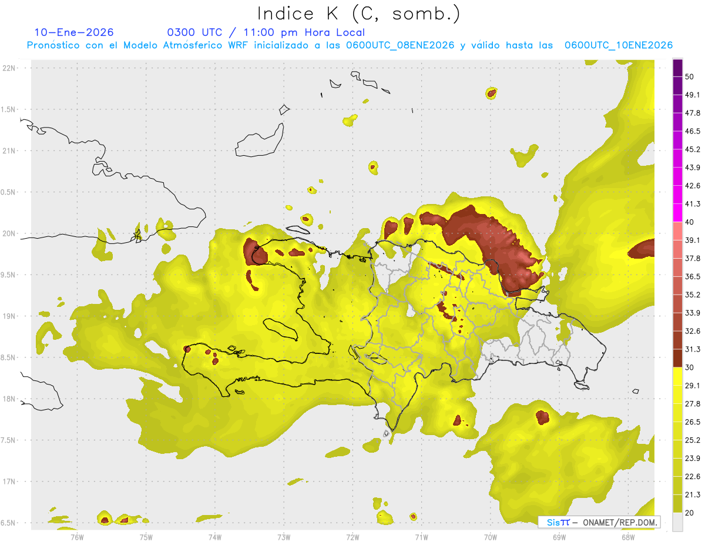This screenshot has width=705, height=545.
Task: Click the colorbar value "35.2"
Action: pos(693,295)
